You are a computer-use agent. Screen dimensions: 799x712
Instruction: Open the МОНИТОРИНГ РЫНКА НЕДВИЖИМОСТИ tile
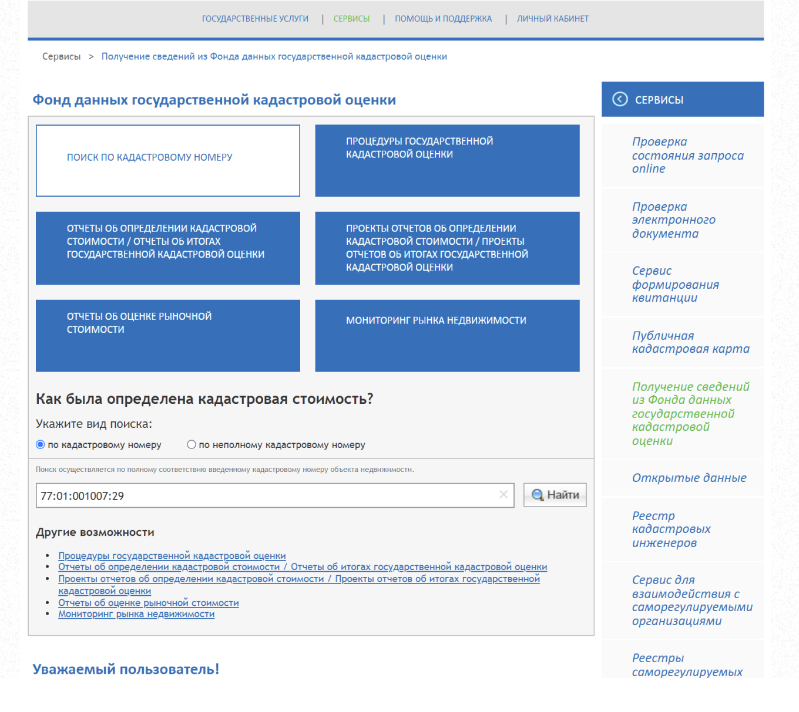(x=447, y=335)
